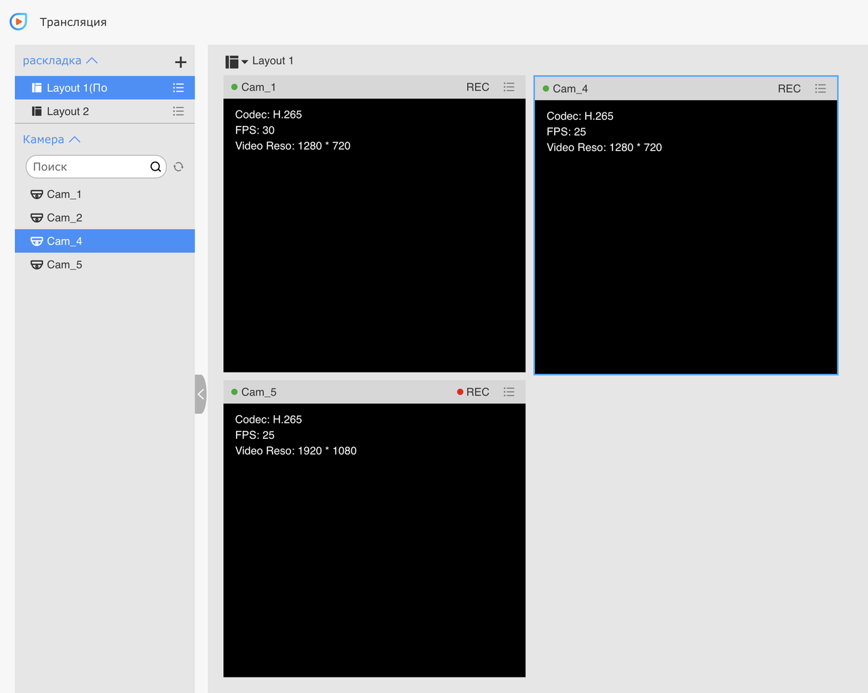The height and width of the screenshot is (693, 868).
Task: Click the Cam_5 tile title
Action: pos(259,392)
